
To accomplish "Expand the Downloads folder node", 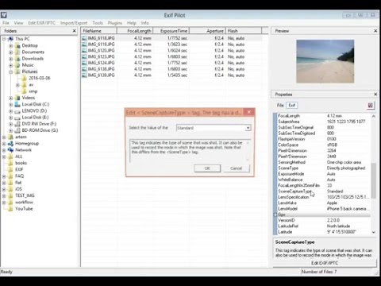I will pyautogui.click(x=11, y=59).
